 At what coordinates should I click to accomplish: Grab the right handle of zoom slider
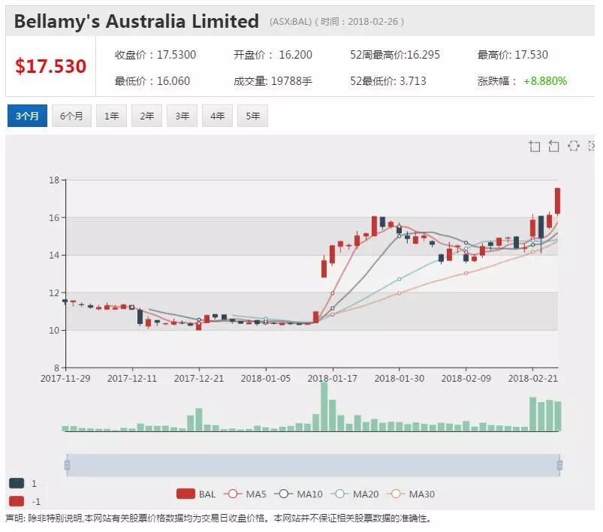coord(560,465)
